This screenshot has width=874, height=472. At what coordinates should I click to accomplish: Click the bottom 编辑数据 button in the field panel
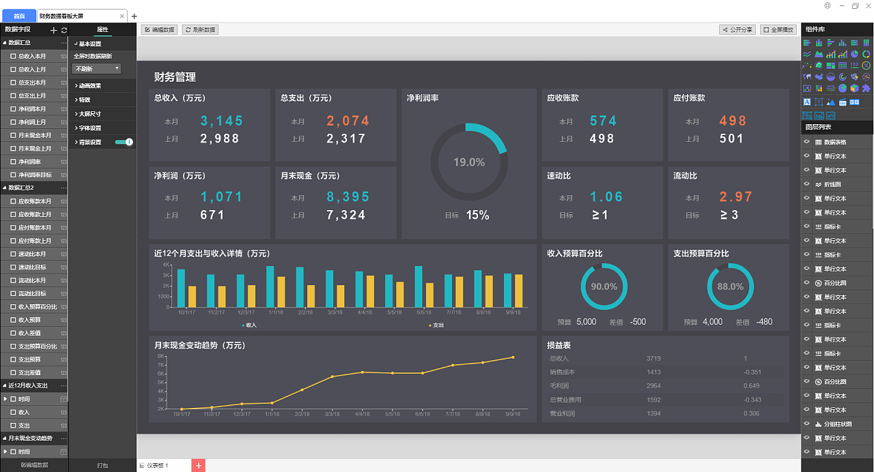(34, 465)
